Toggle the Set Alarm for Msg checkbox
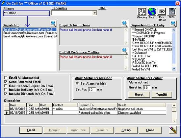The image size is (181, 138). (77, 84)
